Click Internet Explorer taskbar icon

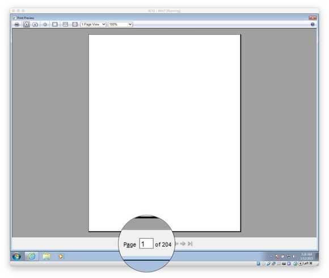(32, 256)
